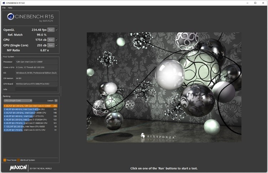The width and height of the screenshot is (268, 173).
Task: Toggle the CPU (Single Core) test checkbox
Action: point(57,45)
